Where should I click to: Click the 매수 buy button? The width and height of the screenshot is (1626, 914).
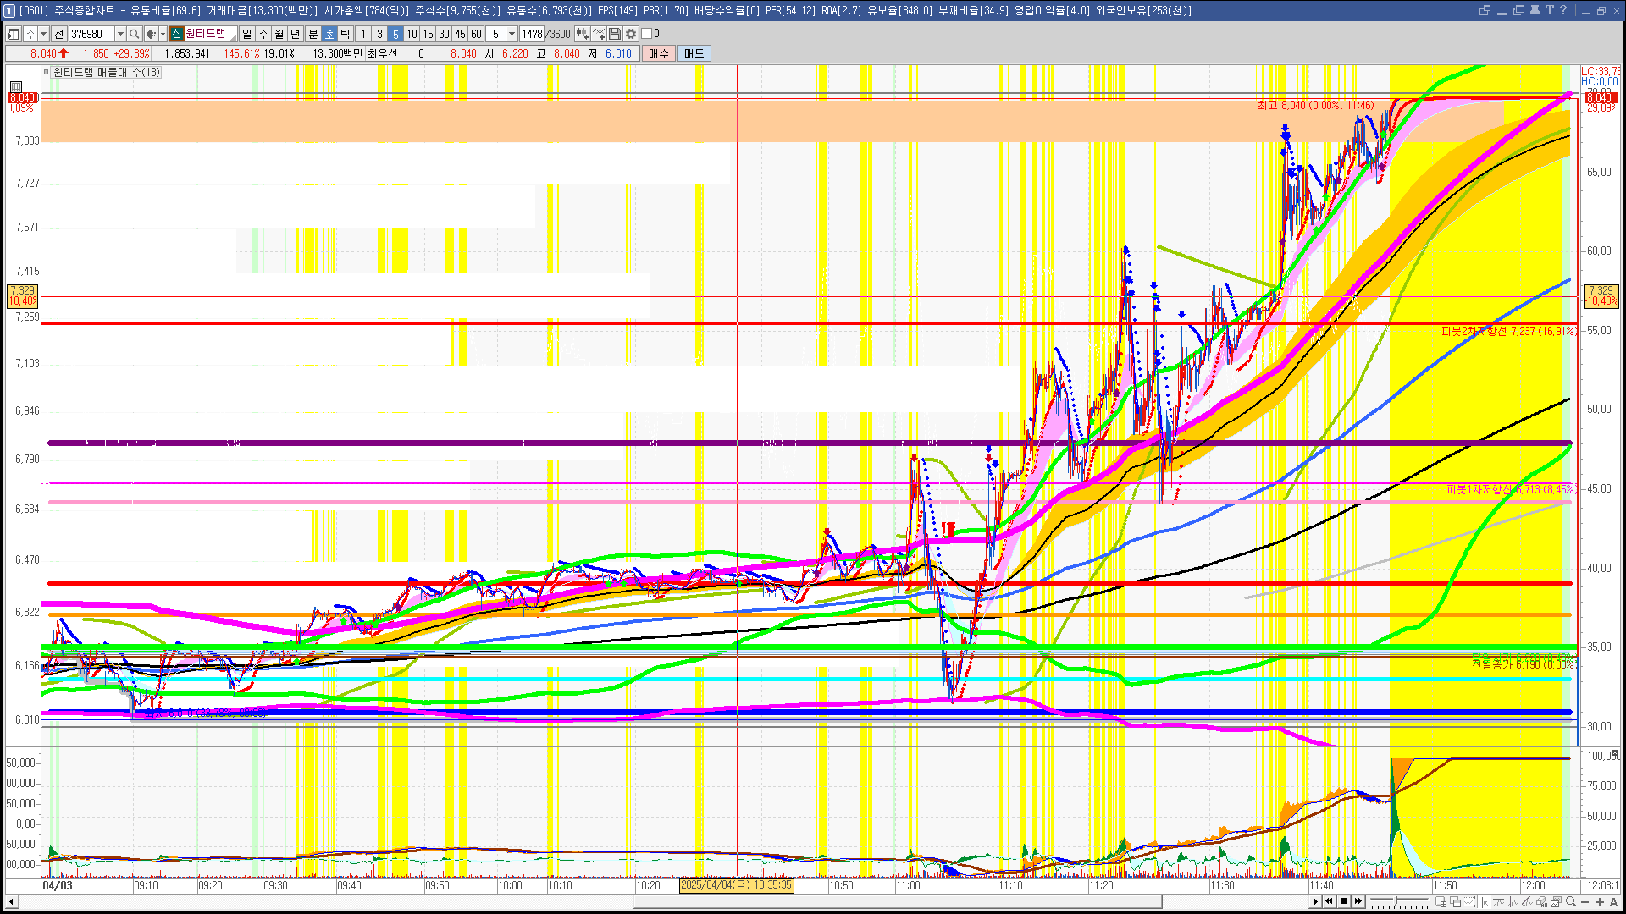click(659, 53)
